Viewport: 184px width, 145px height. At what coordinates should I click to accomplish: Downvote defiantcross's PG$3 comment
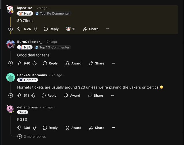click(34, 128)
